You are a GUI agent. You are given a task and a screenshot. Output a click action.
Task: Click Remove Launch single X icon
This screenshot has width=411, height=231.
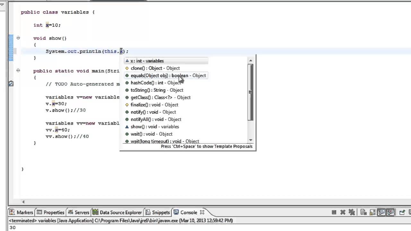coord(343,212)
